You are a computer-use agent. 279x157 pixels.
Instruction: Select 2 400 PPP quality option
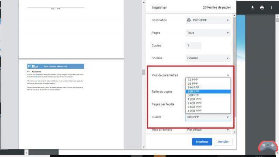[208, 103]
